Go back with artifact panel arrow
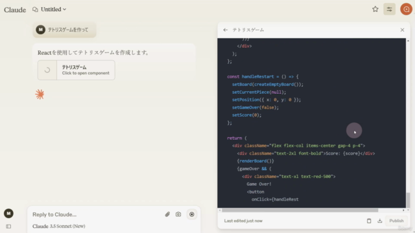The width and height of the screenshot is (415, 233). [225, 30]
